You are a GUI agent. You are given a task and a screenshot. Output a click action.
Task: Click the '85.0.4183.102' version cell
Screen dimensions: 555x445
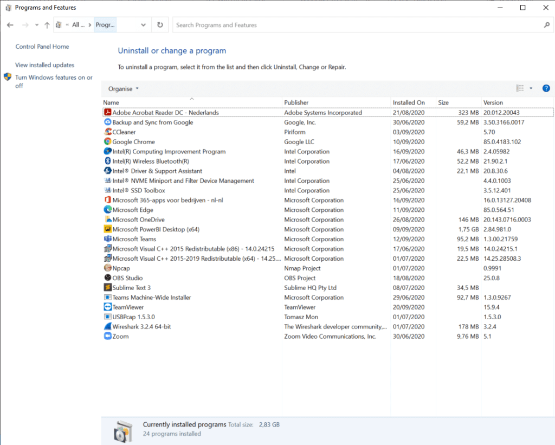coord(502,141)
